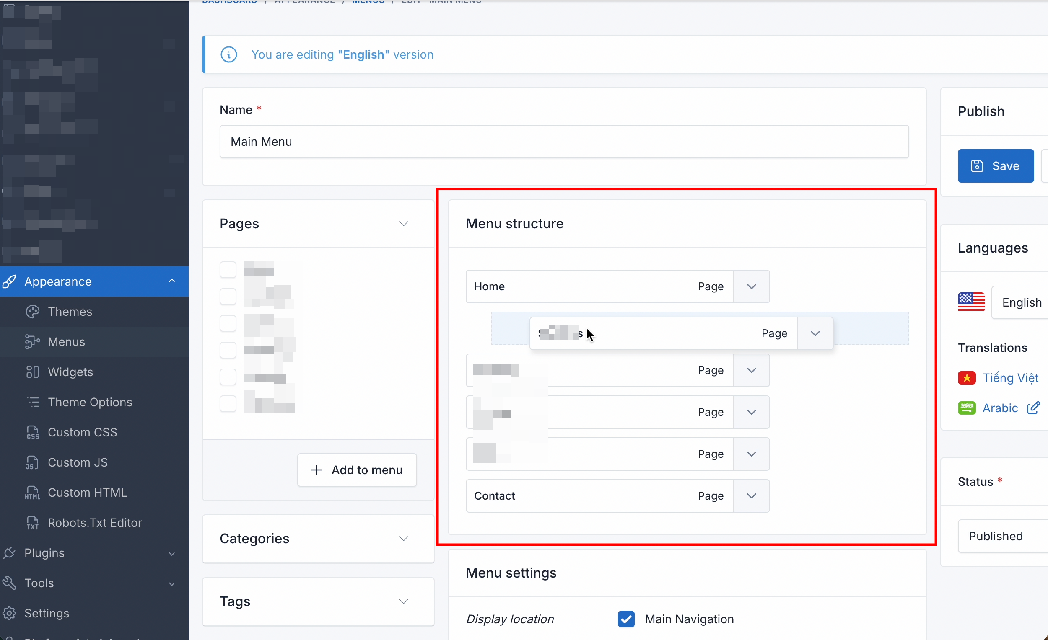Viewport: 1048px width, 640px height.
Task: Expand the Tags panel
Action: click(x=404, y=601)
